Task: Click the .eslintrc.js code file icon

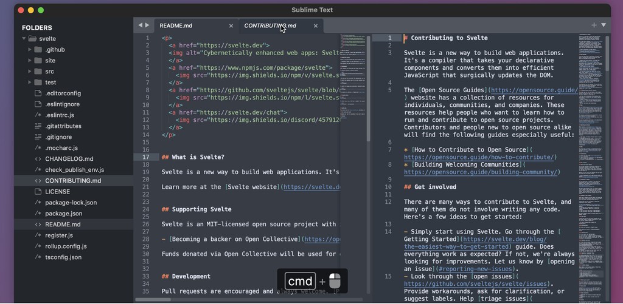Action: [38, 115]
